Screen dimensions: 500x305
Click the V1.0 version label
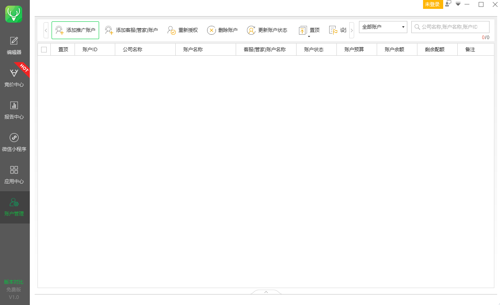pyautogui.click(x=14, y=297)
